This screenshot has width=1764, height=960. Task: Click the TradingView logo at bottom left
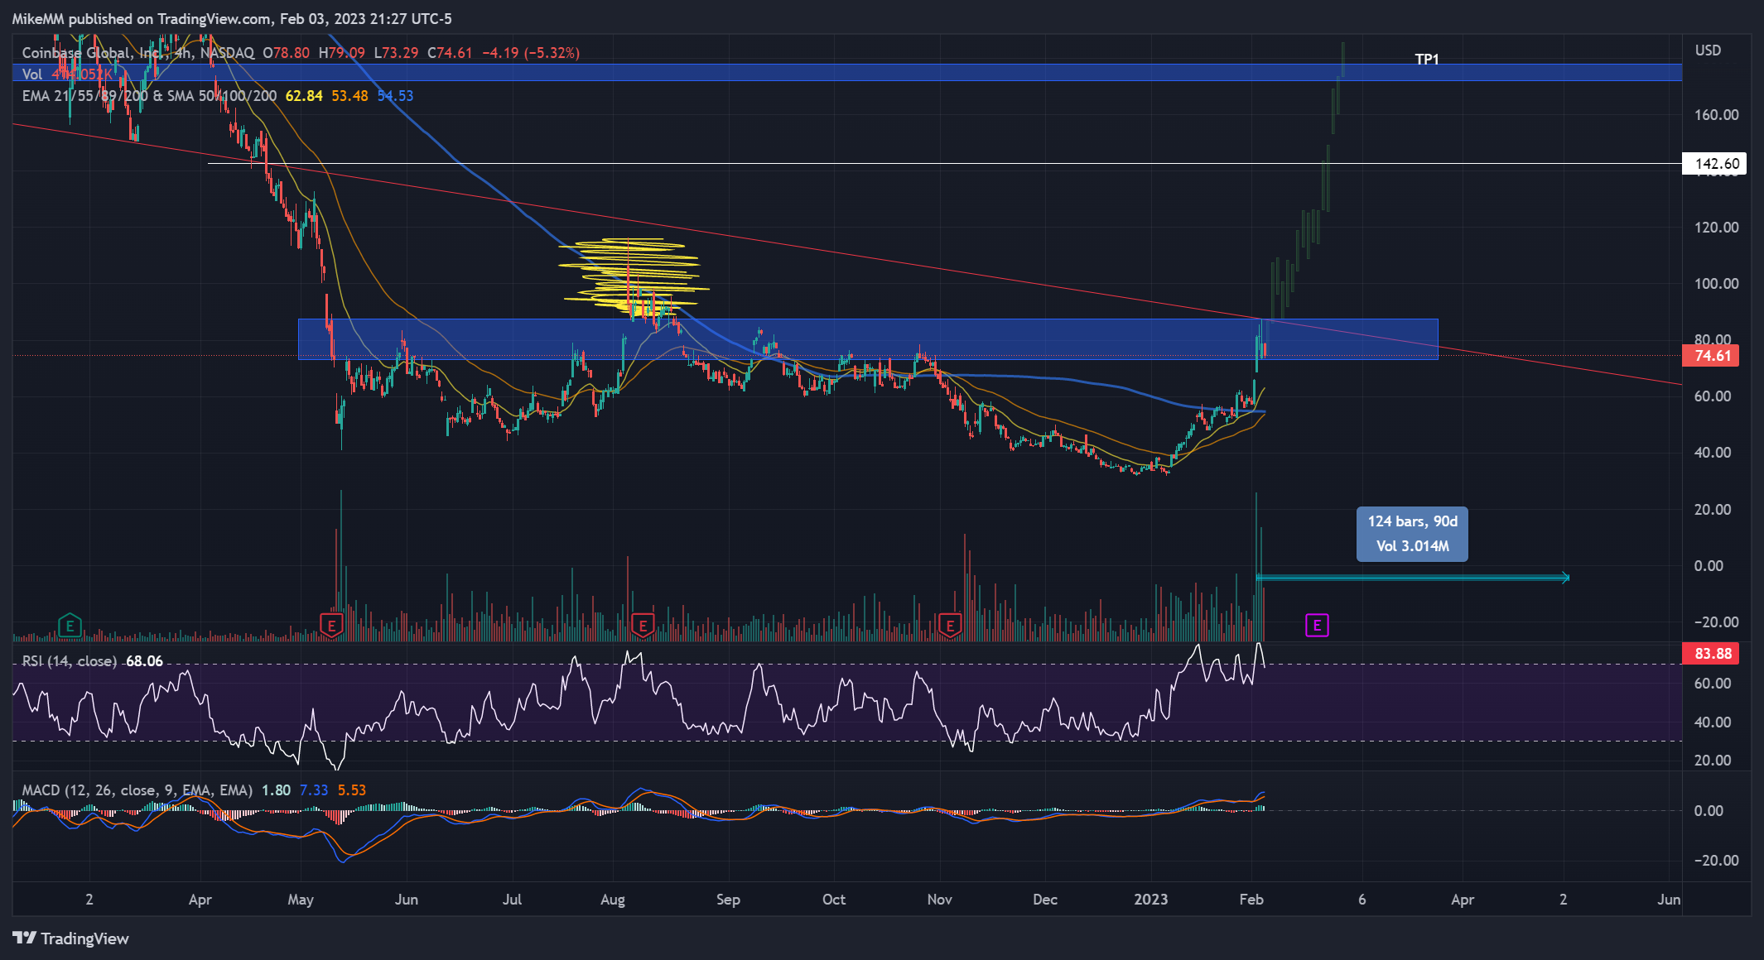pyautogui.click(x=71, y=938)
